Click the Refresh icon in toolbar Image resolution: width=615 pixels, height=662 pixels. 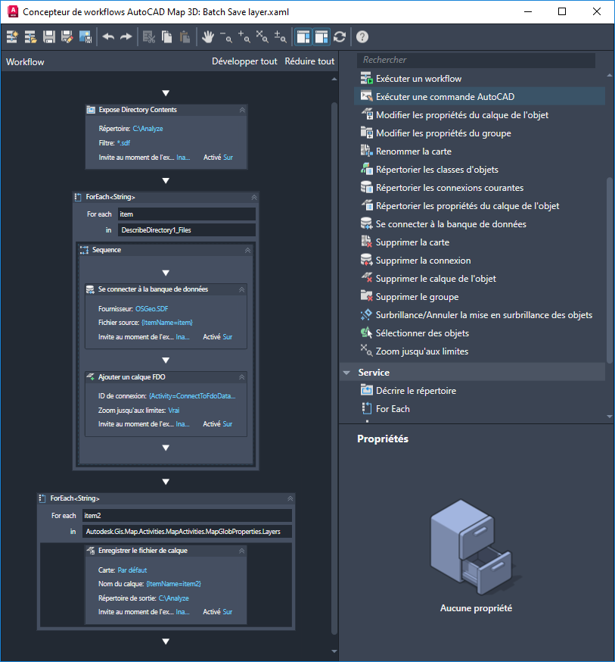click(340, 37)
